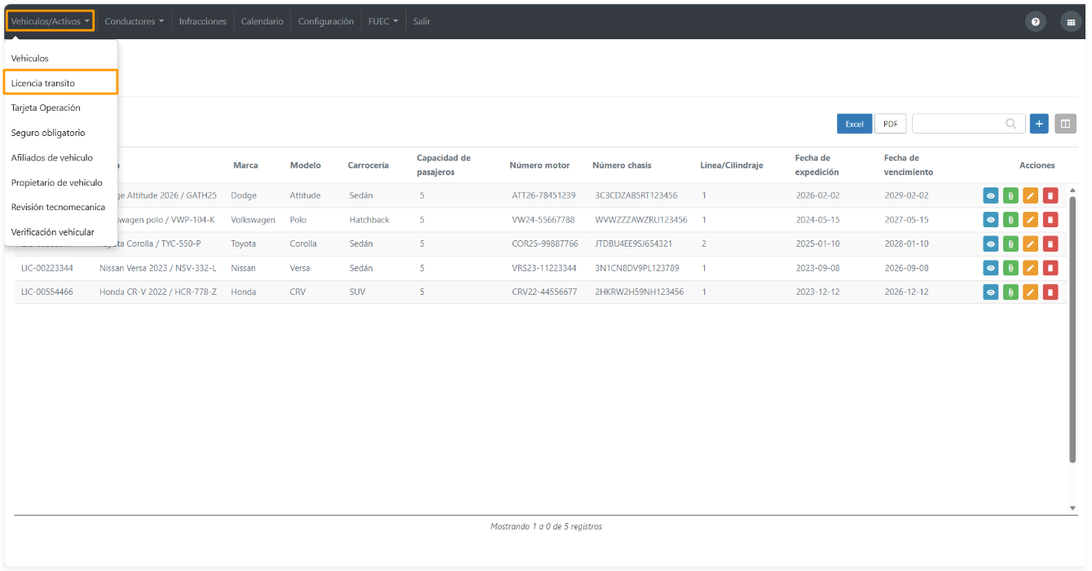This screenshot has height=571, width=1092.
Task: Go to Infracciones in the navbar
Action: click(203, 21)
